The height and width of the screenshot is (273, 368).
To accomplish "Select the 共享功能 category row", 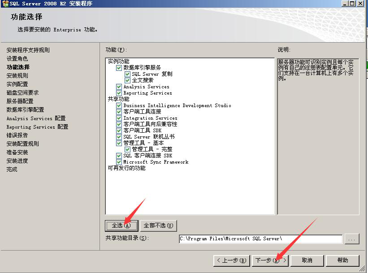I will click(118, 99).
